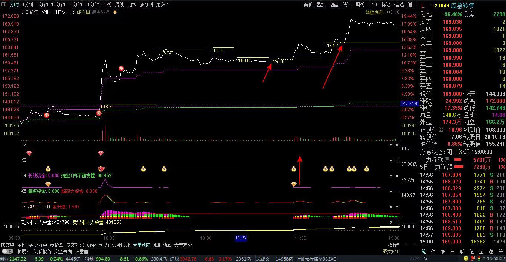Select the 笔 tab in the bottom-right panel
506x262 pixels.
point(423,252)
